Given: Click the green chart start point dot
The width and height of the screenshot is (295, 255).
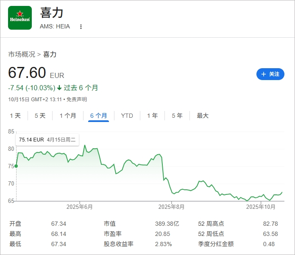Looking at the screenshot, I should (16, 166).
